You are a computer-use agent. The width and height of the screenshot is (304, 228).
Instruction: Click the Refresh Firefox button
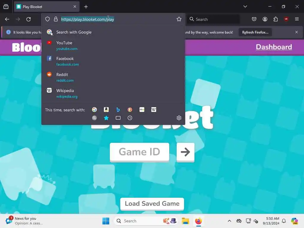255,32
